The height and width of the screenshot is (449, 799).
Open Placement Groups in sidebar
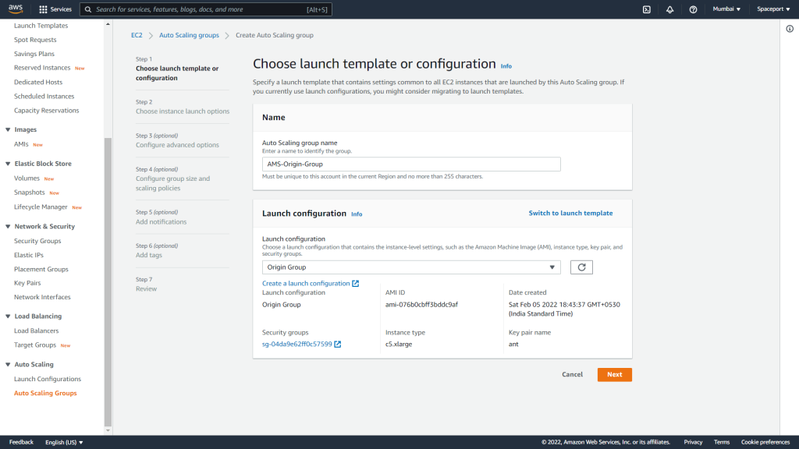tap(41, 269)
